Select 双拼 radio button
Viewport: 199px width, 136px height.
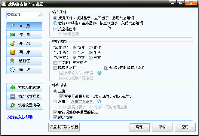pos(55,101)
